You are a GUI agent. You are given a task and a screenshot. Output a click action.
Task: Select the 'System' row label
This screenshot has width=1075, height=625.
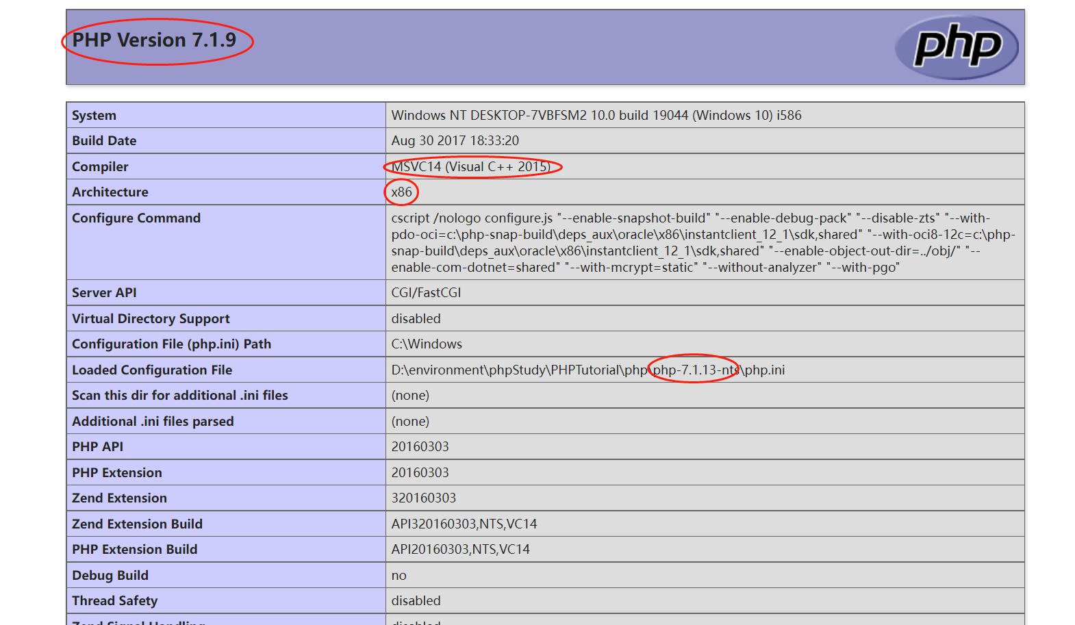(94, 116)
